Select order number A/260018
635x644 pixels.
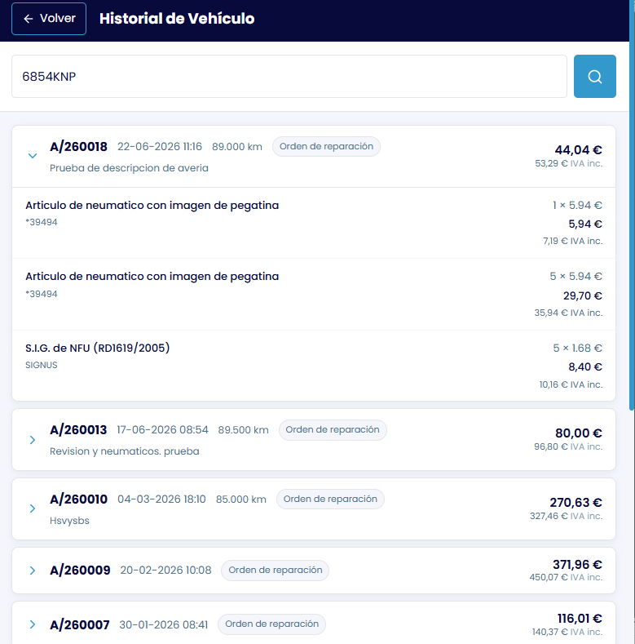78,147
